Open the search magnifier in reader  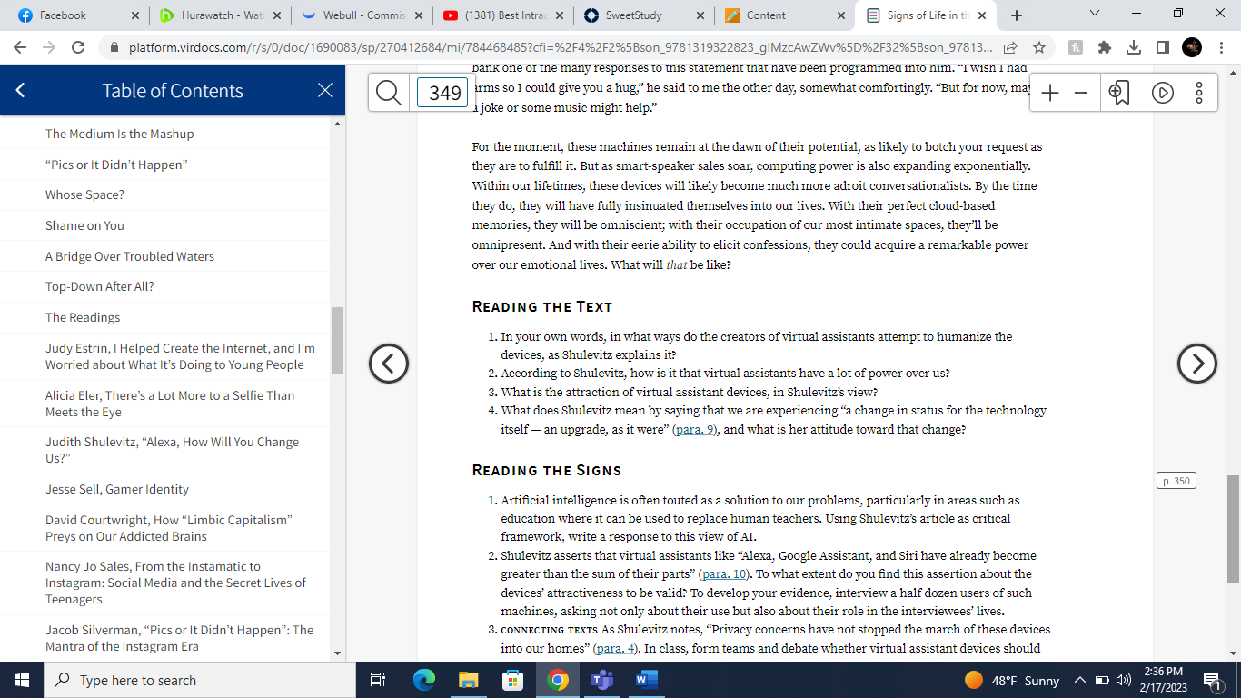tap(389, 93)
